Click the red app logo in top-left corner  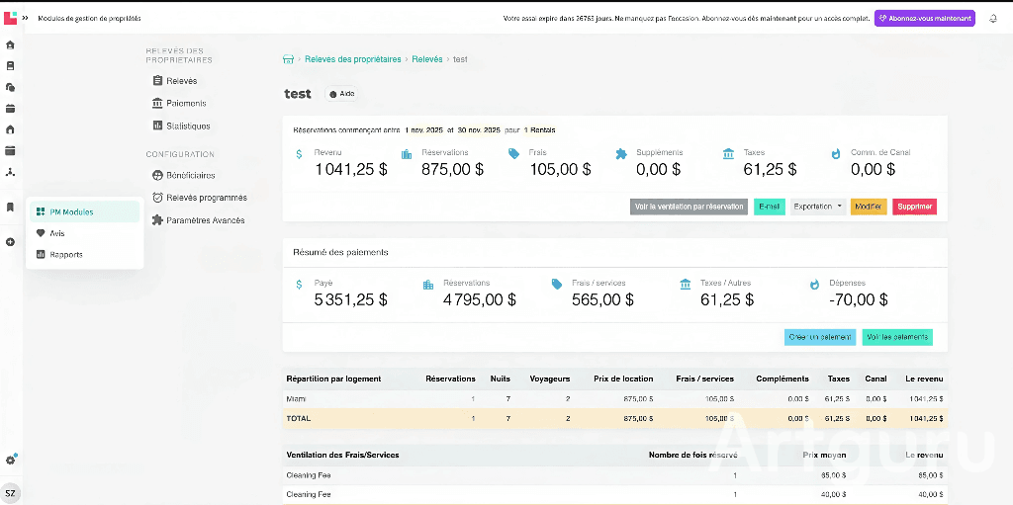click(10, 18)
